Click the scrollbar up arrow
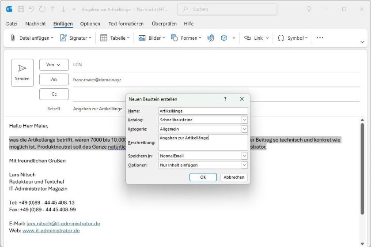Viewport: 371px width, 247px height. pos(362,120)
